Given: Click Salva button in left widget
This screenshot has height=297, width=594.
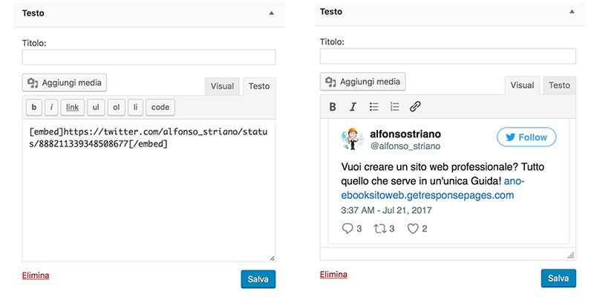Looking at the screenshot, I should tap(258, 280).
